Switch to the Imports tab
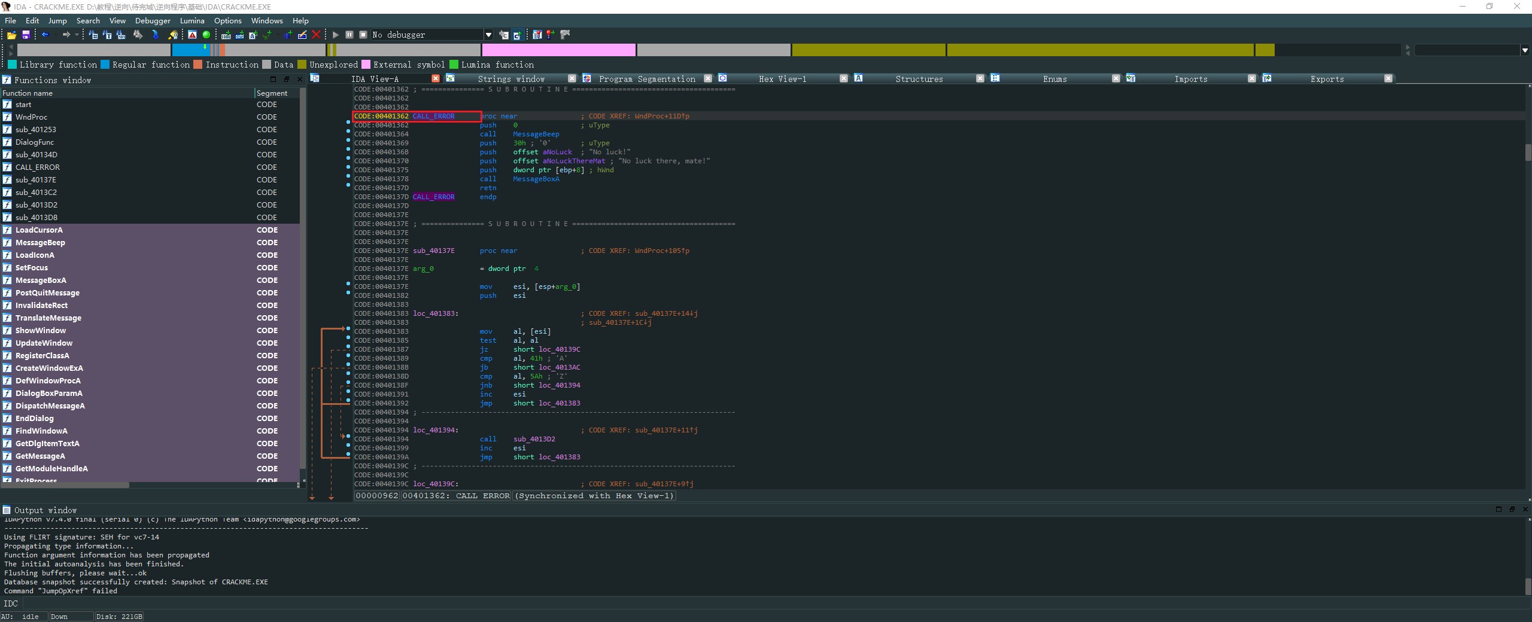The height and width of the screenshot is (622, 1532). 1190,79
